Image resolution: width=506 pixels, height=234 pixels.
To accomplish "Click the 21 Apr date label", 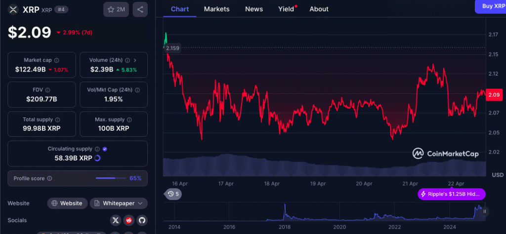I will click(x=410, y=184).
